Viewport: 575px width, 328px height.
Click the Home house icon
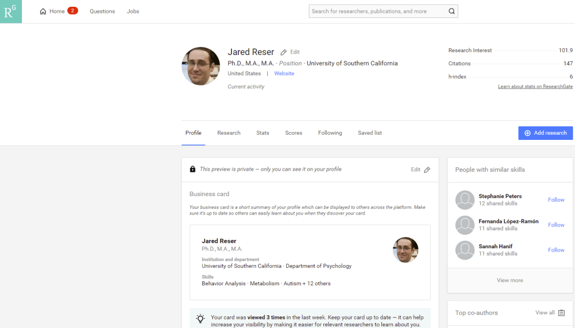click(43, 11)
